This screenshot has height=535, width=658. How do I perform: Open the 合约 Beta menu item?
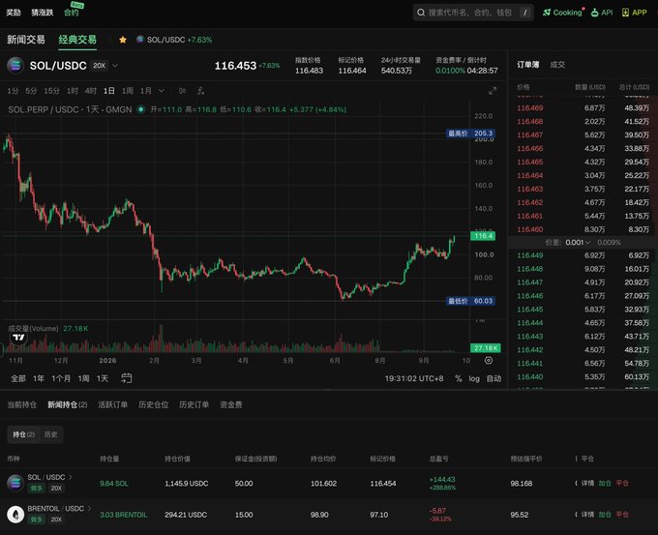pyautogui.click(x=73, y=11)
